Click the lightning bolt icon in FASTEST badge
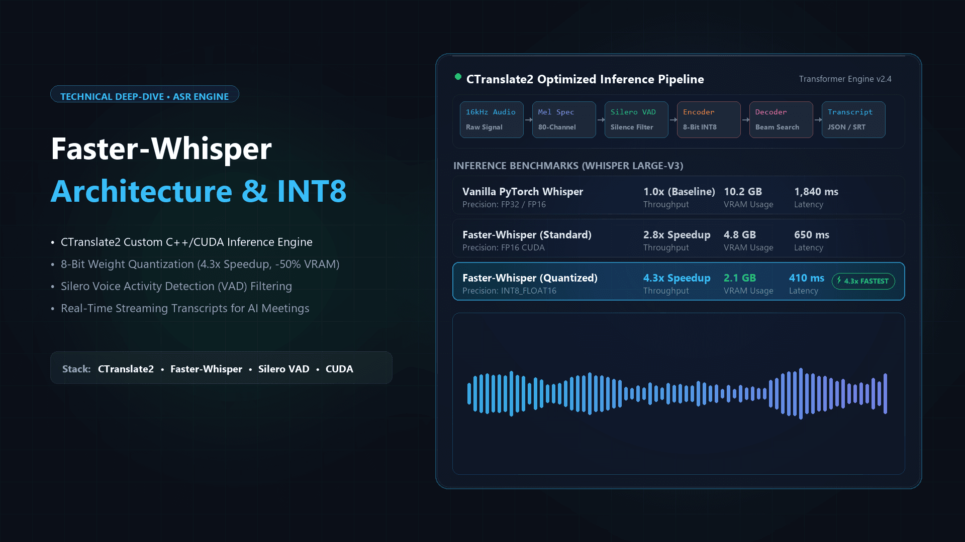The image size is (965, 542). [x=839, y=281]
